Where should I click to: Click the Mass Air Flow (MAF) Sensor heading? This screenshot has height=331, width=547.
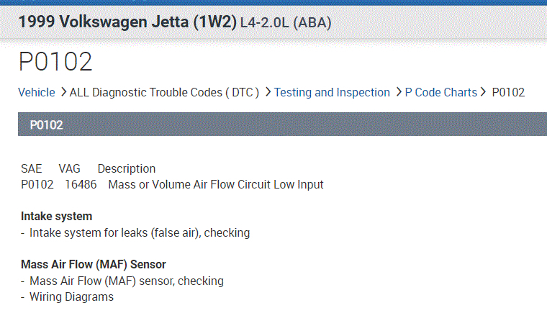point(94,264)
